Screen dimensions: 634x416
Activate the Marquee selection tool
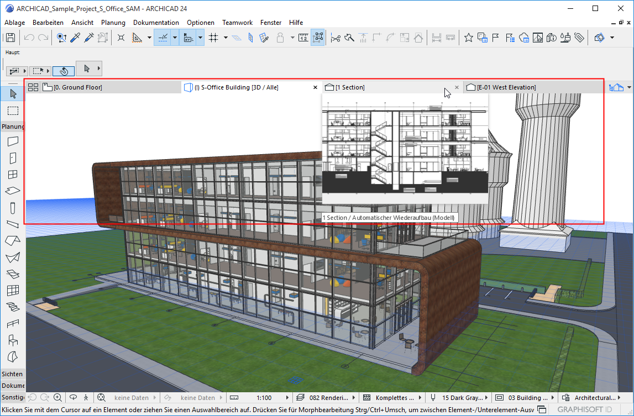click(x=13, y=110)
